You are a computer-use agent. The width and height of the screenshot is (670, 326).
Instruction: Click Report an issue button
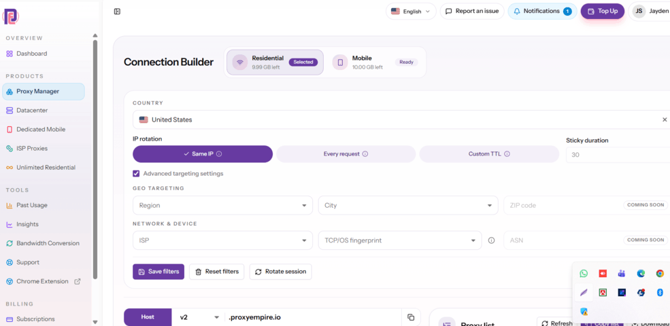click(472, 11)
